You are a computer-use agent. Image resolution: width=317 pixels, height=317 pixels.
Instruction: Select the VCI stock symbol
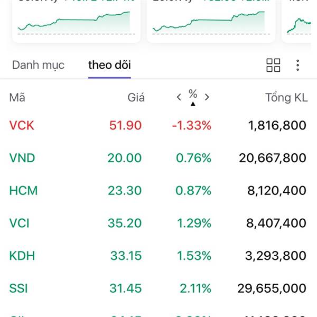pyautogui.click(x=20, y=223)
